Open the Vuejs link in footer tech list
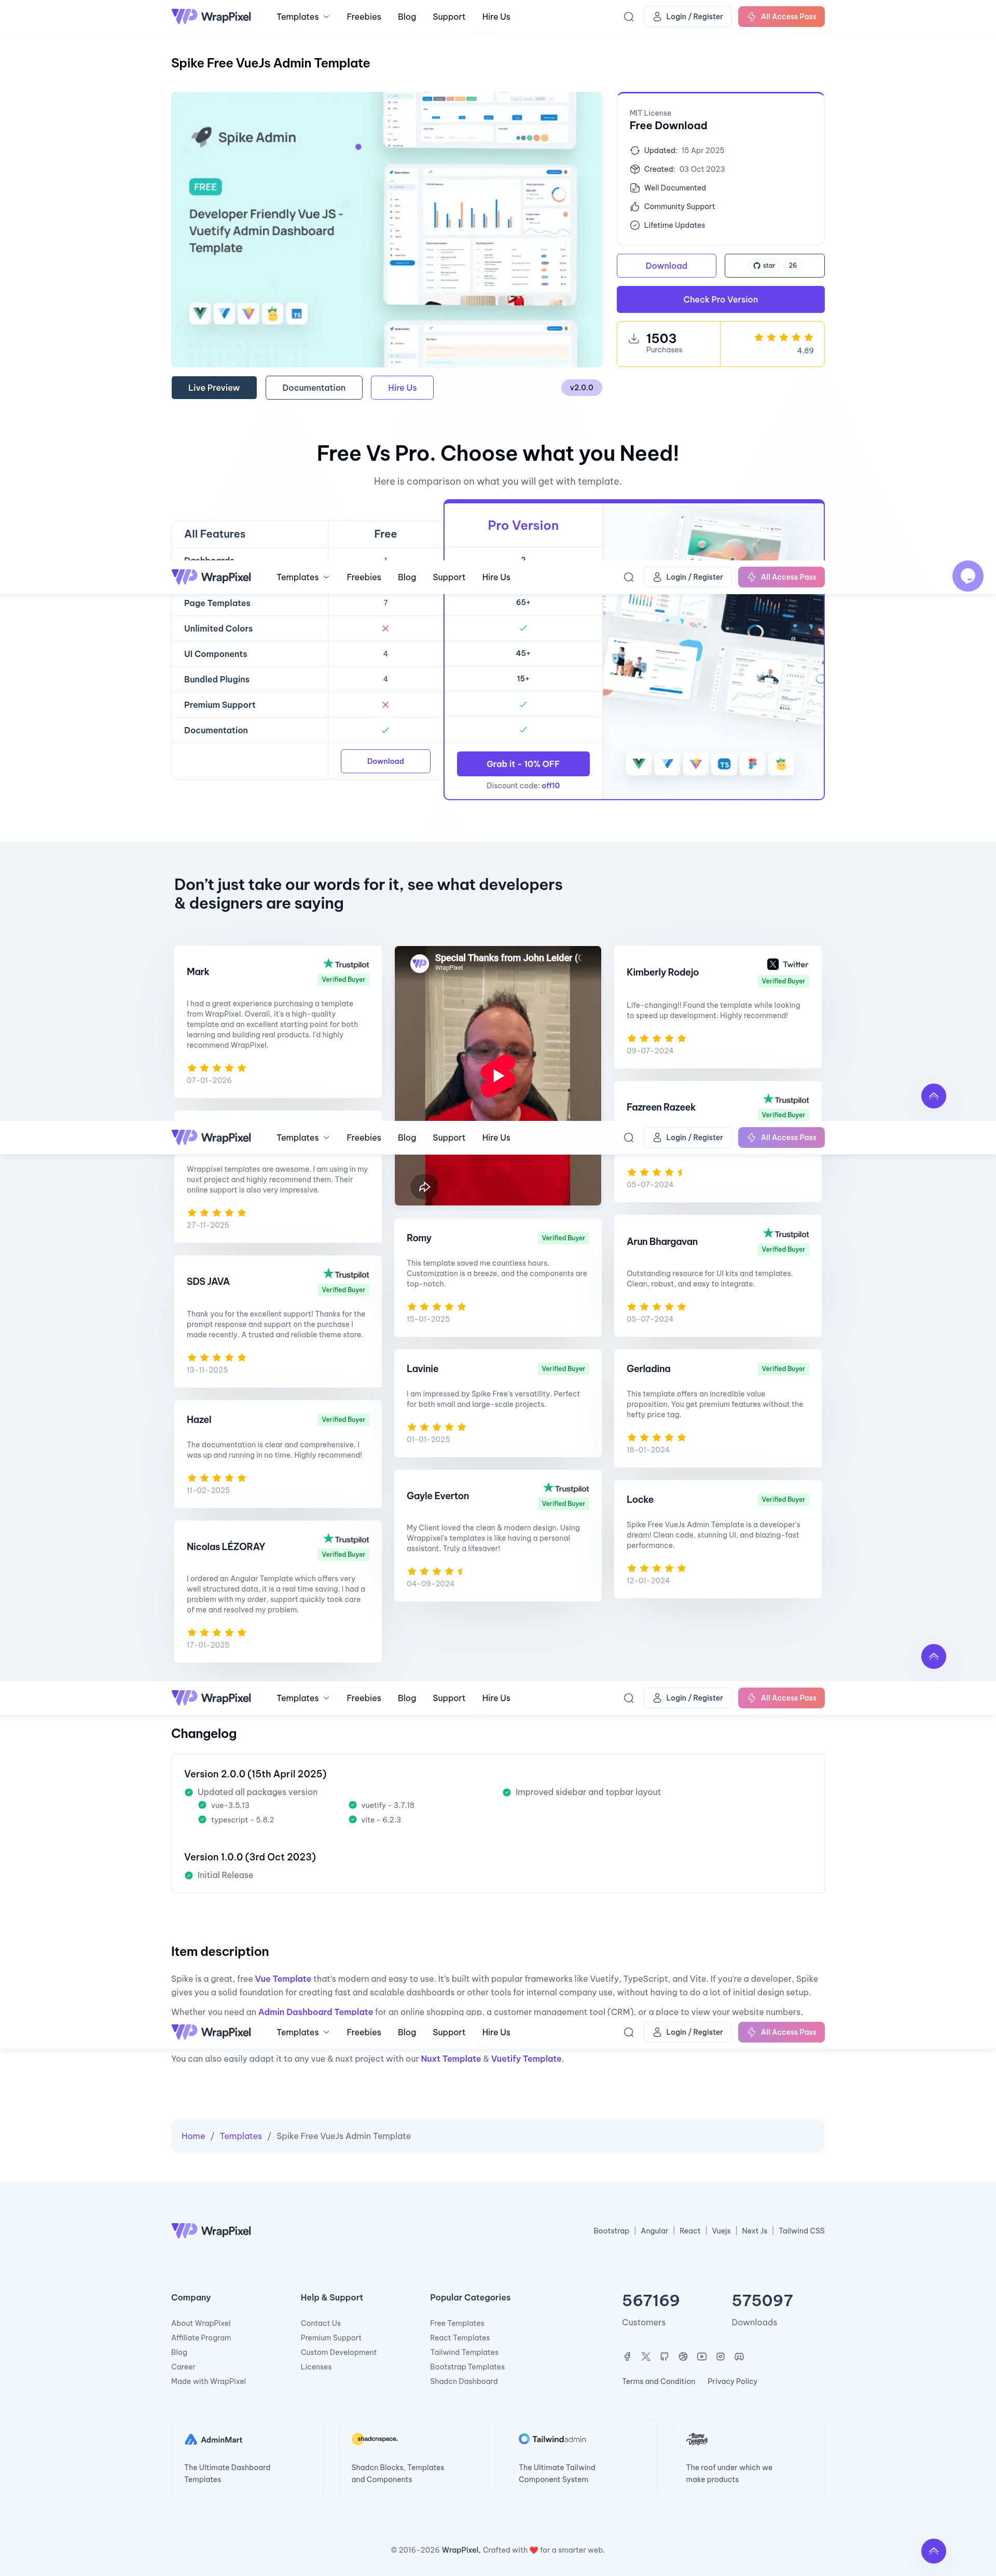Viewport: 996px width, 2576px height. click(721, 2231)
